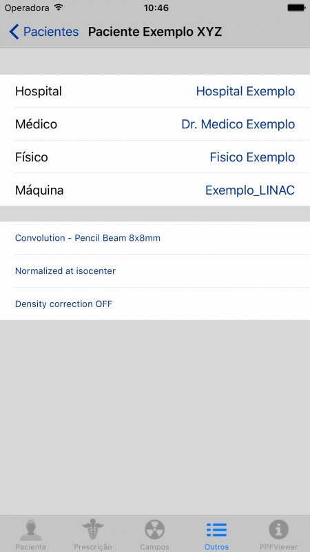Viewport: 310px width, 552px height.
Task: Select the Físico row label
Action: pyautogui.click(x=31, y=157)
